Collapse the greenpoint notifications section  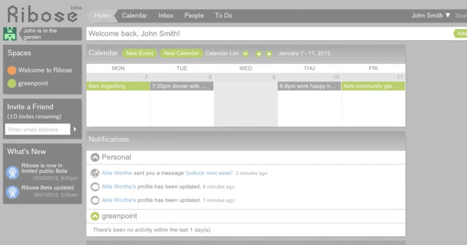click(95, 216)
